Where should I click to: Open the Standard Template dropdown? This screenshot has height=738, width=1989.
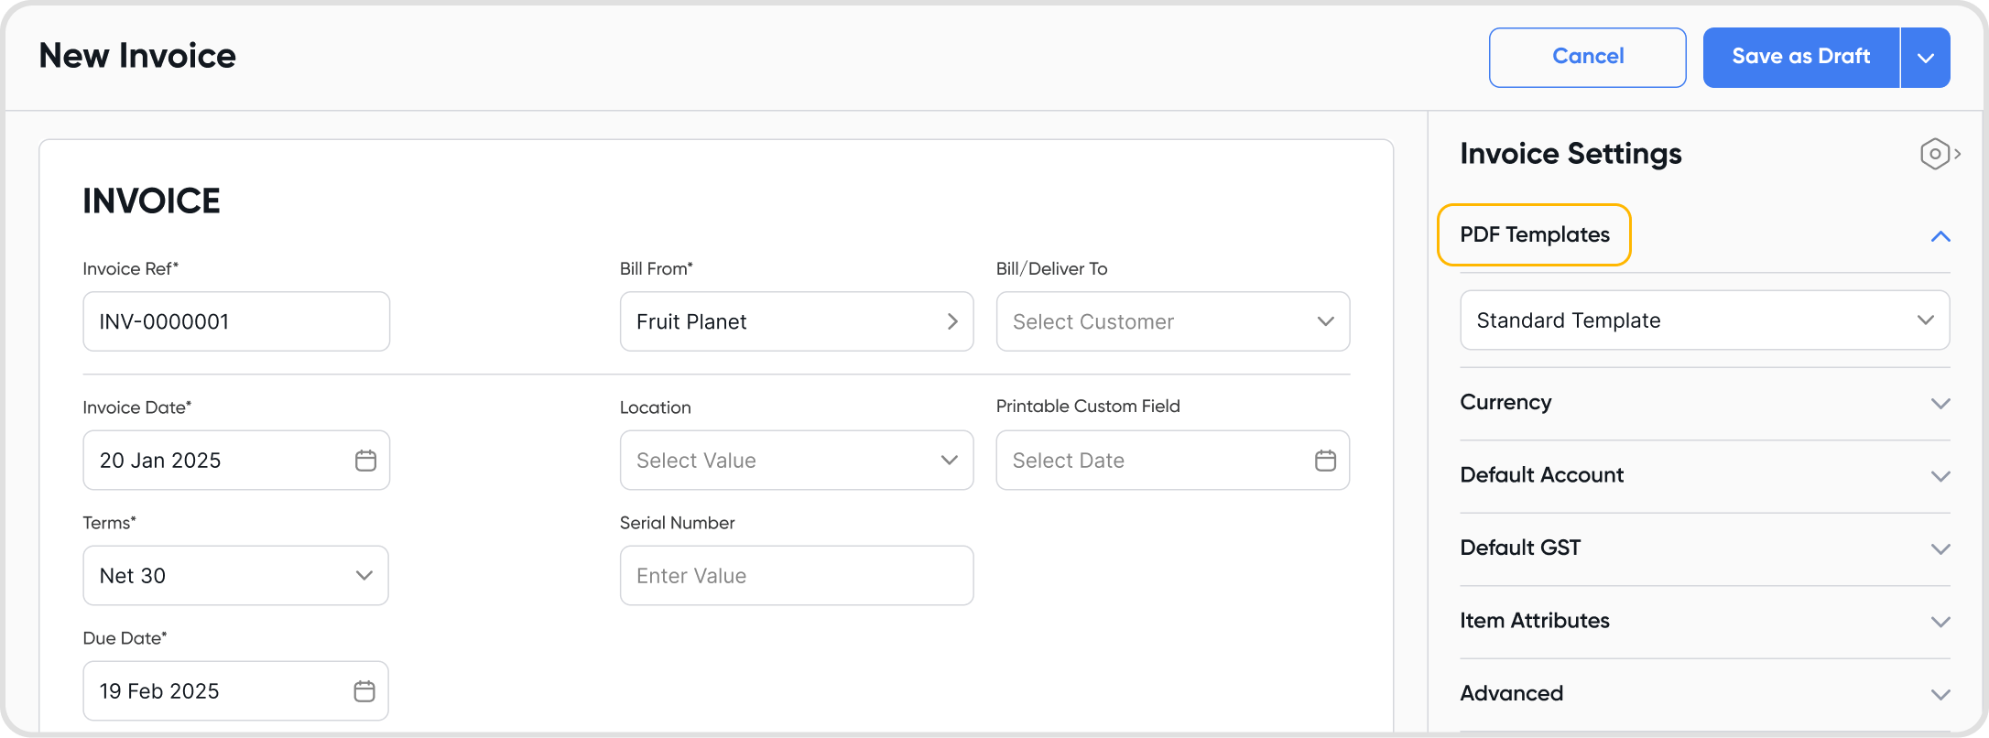pos(1704,320)
